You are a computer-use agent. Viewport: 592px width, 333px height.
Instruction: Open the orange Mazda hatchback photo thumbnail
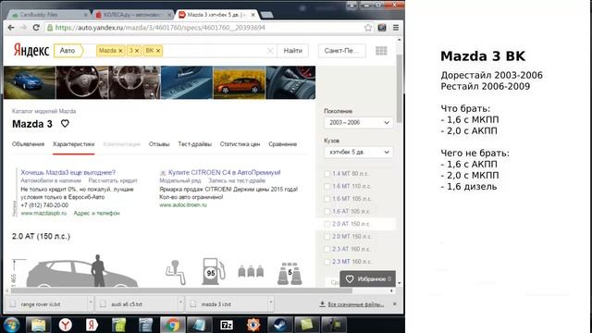pyautogui.click(x=240, y=82)
